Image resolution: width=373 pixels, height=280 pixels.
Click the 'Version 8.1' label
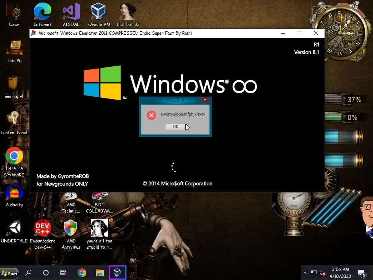[x=307, y=52]
